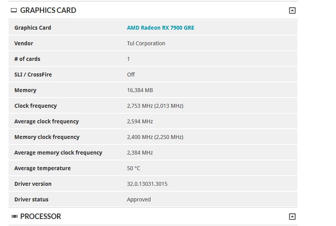Click the Vendor row label
Image resolution: width=336 pixels, height=226 pixels.
[x=24, y=43]
